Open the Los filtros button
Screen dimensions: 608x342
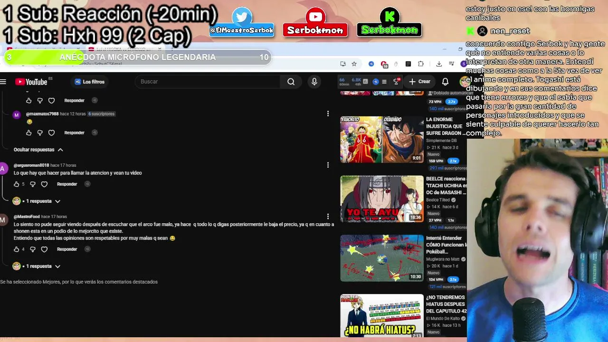(90, 82)
